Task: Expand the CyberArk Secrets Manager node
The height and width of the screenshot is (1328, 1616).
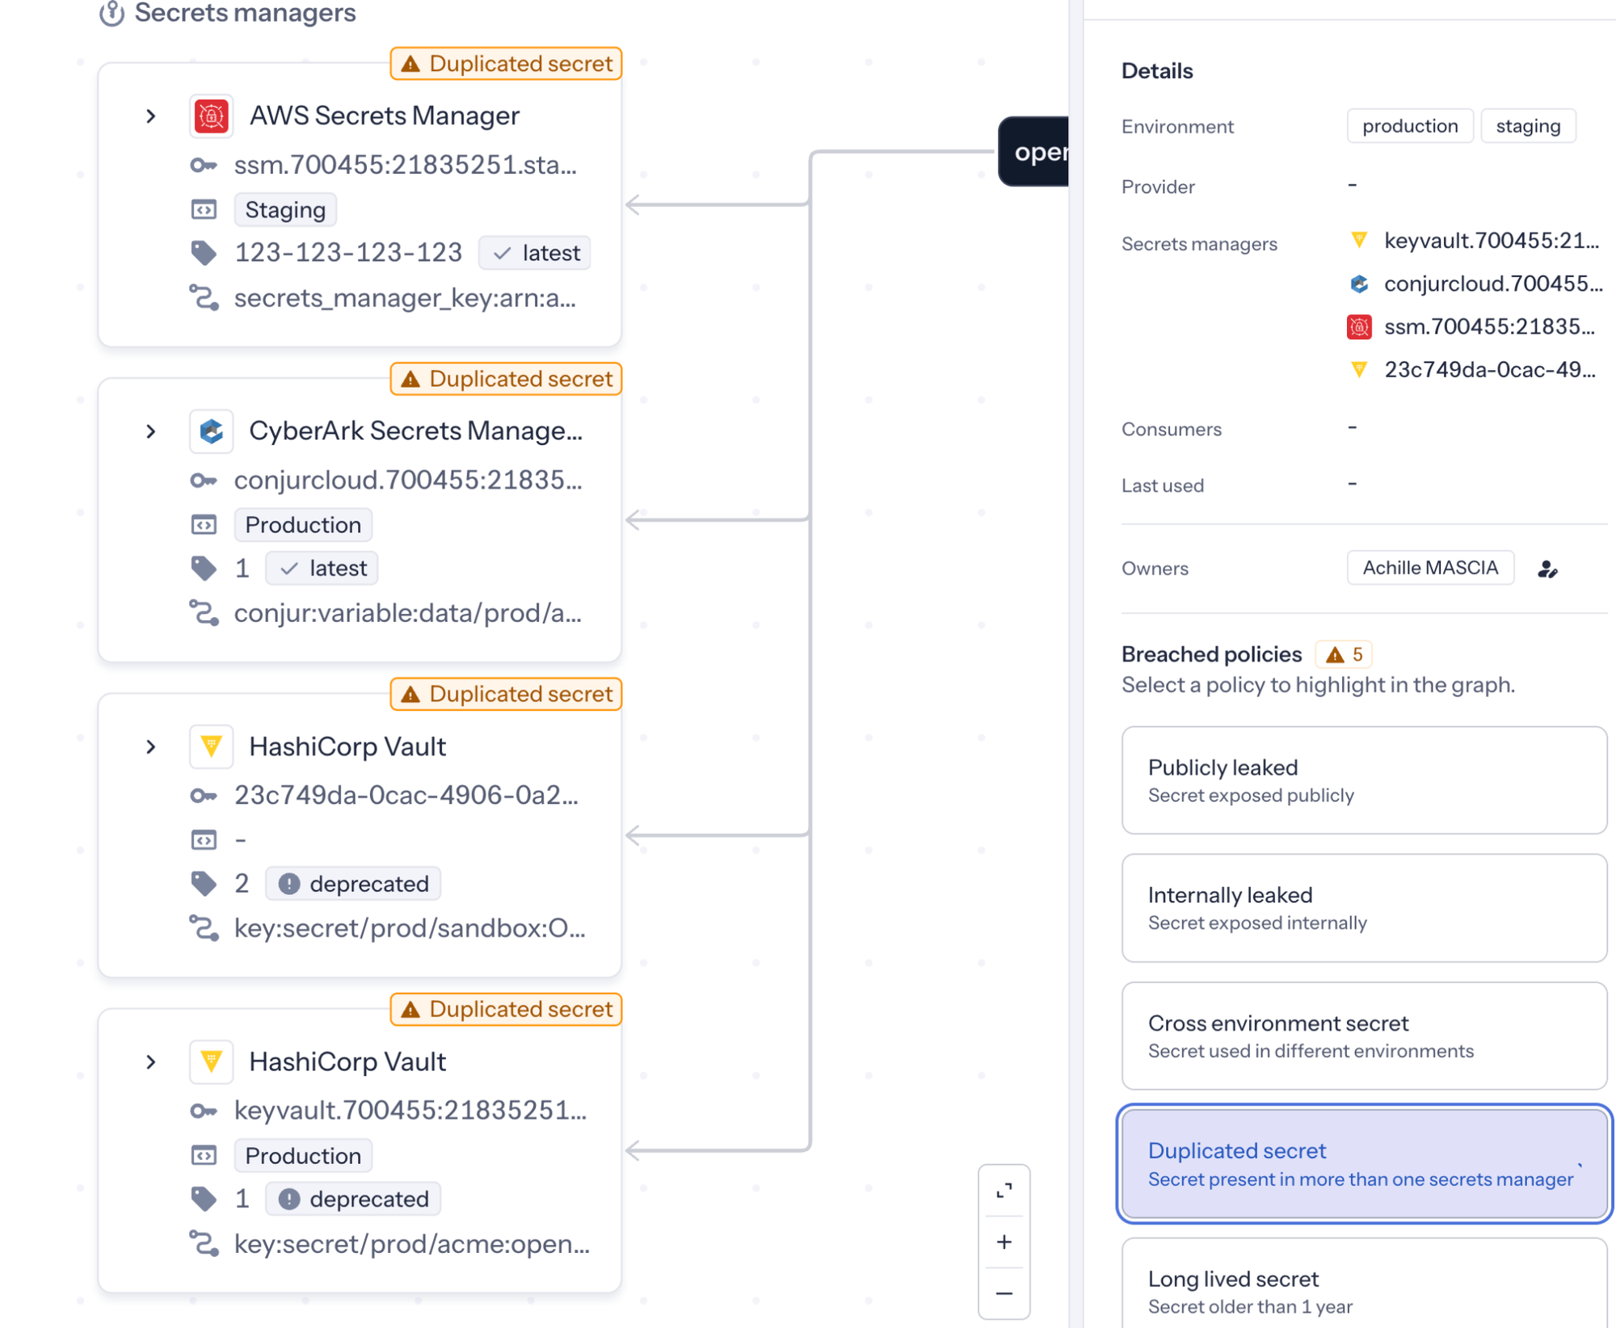Action: click(x=151, y=431)
